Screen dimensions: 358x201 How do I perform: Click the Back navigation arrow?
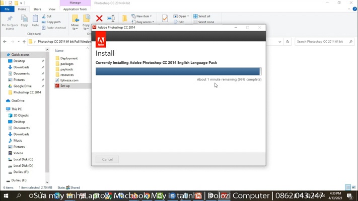coord(5,42)
